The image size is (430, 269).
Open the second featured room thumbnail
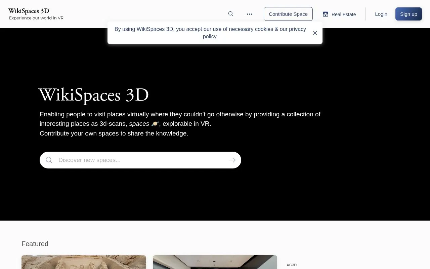215,262
